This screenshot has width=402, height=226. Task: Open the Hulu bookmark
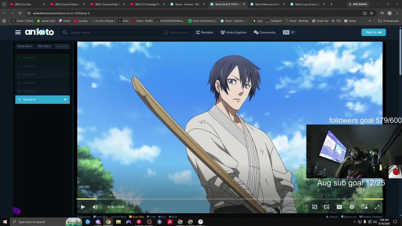[123, 21]
